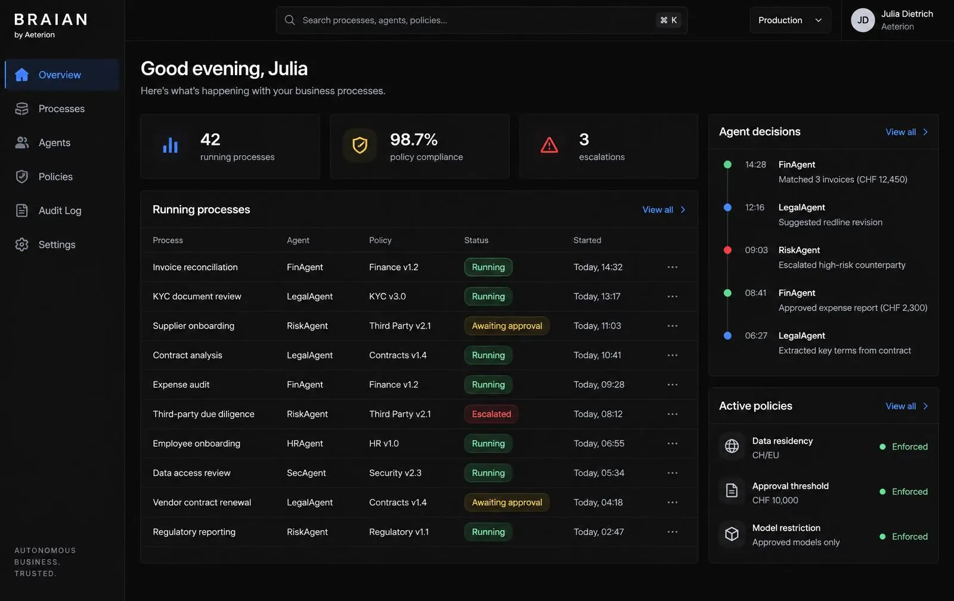Open the more menu for Employee onboarding
Screen dimensions: 954x601
tap(673, 444)
